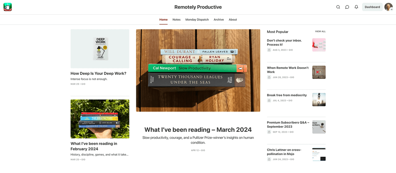The image size is (396, 173).
Task: Click the Remotely Productive logo icon
Action: [x=8, y=7]
